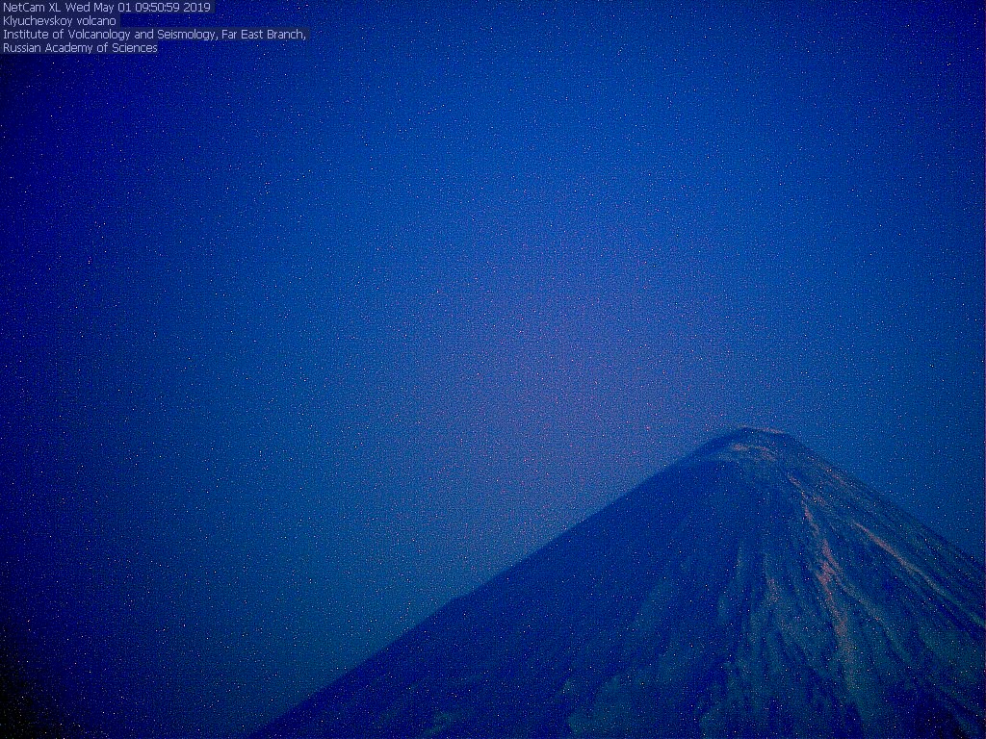Click the 'Institute of Volcanology and Seismology' line
986x739 pixels.
click(155, 35)
